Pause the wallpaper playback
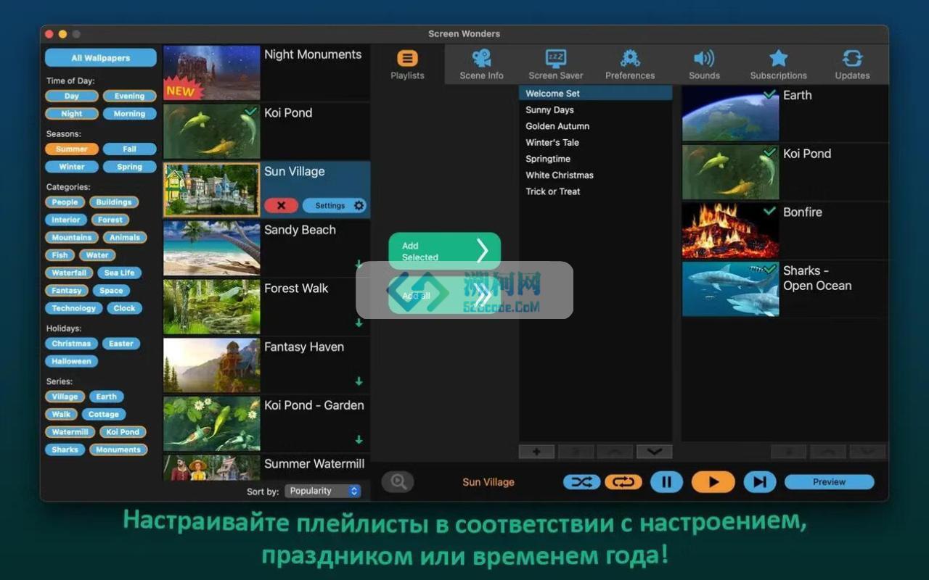Screen dimensions: 929x580 [666, 481]
